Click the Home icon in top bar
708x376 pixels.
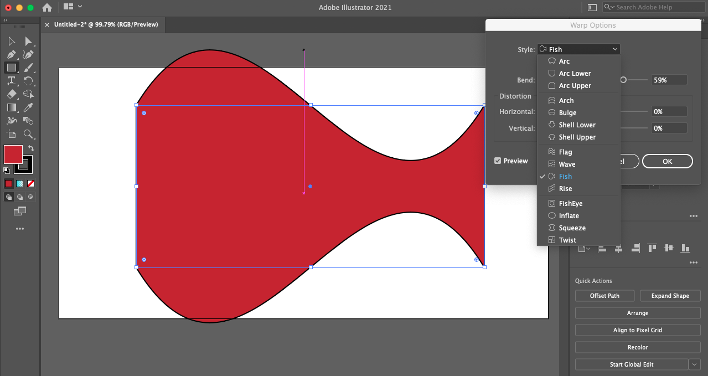(47, 7)
